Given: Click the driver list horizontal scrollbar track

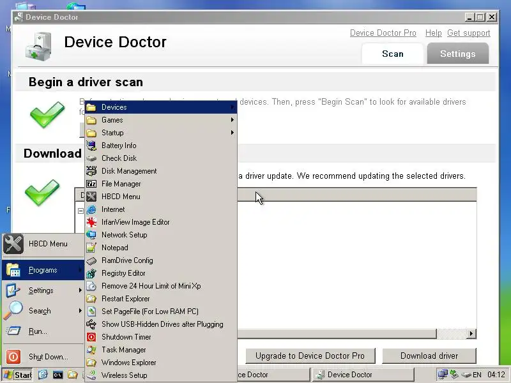Looking at the screenshot, I should coord(451,333).
